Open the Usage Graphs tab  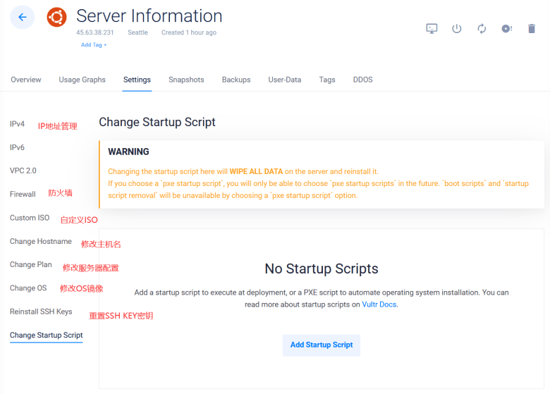click(82, 80)
